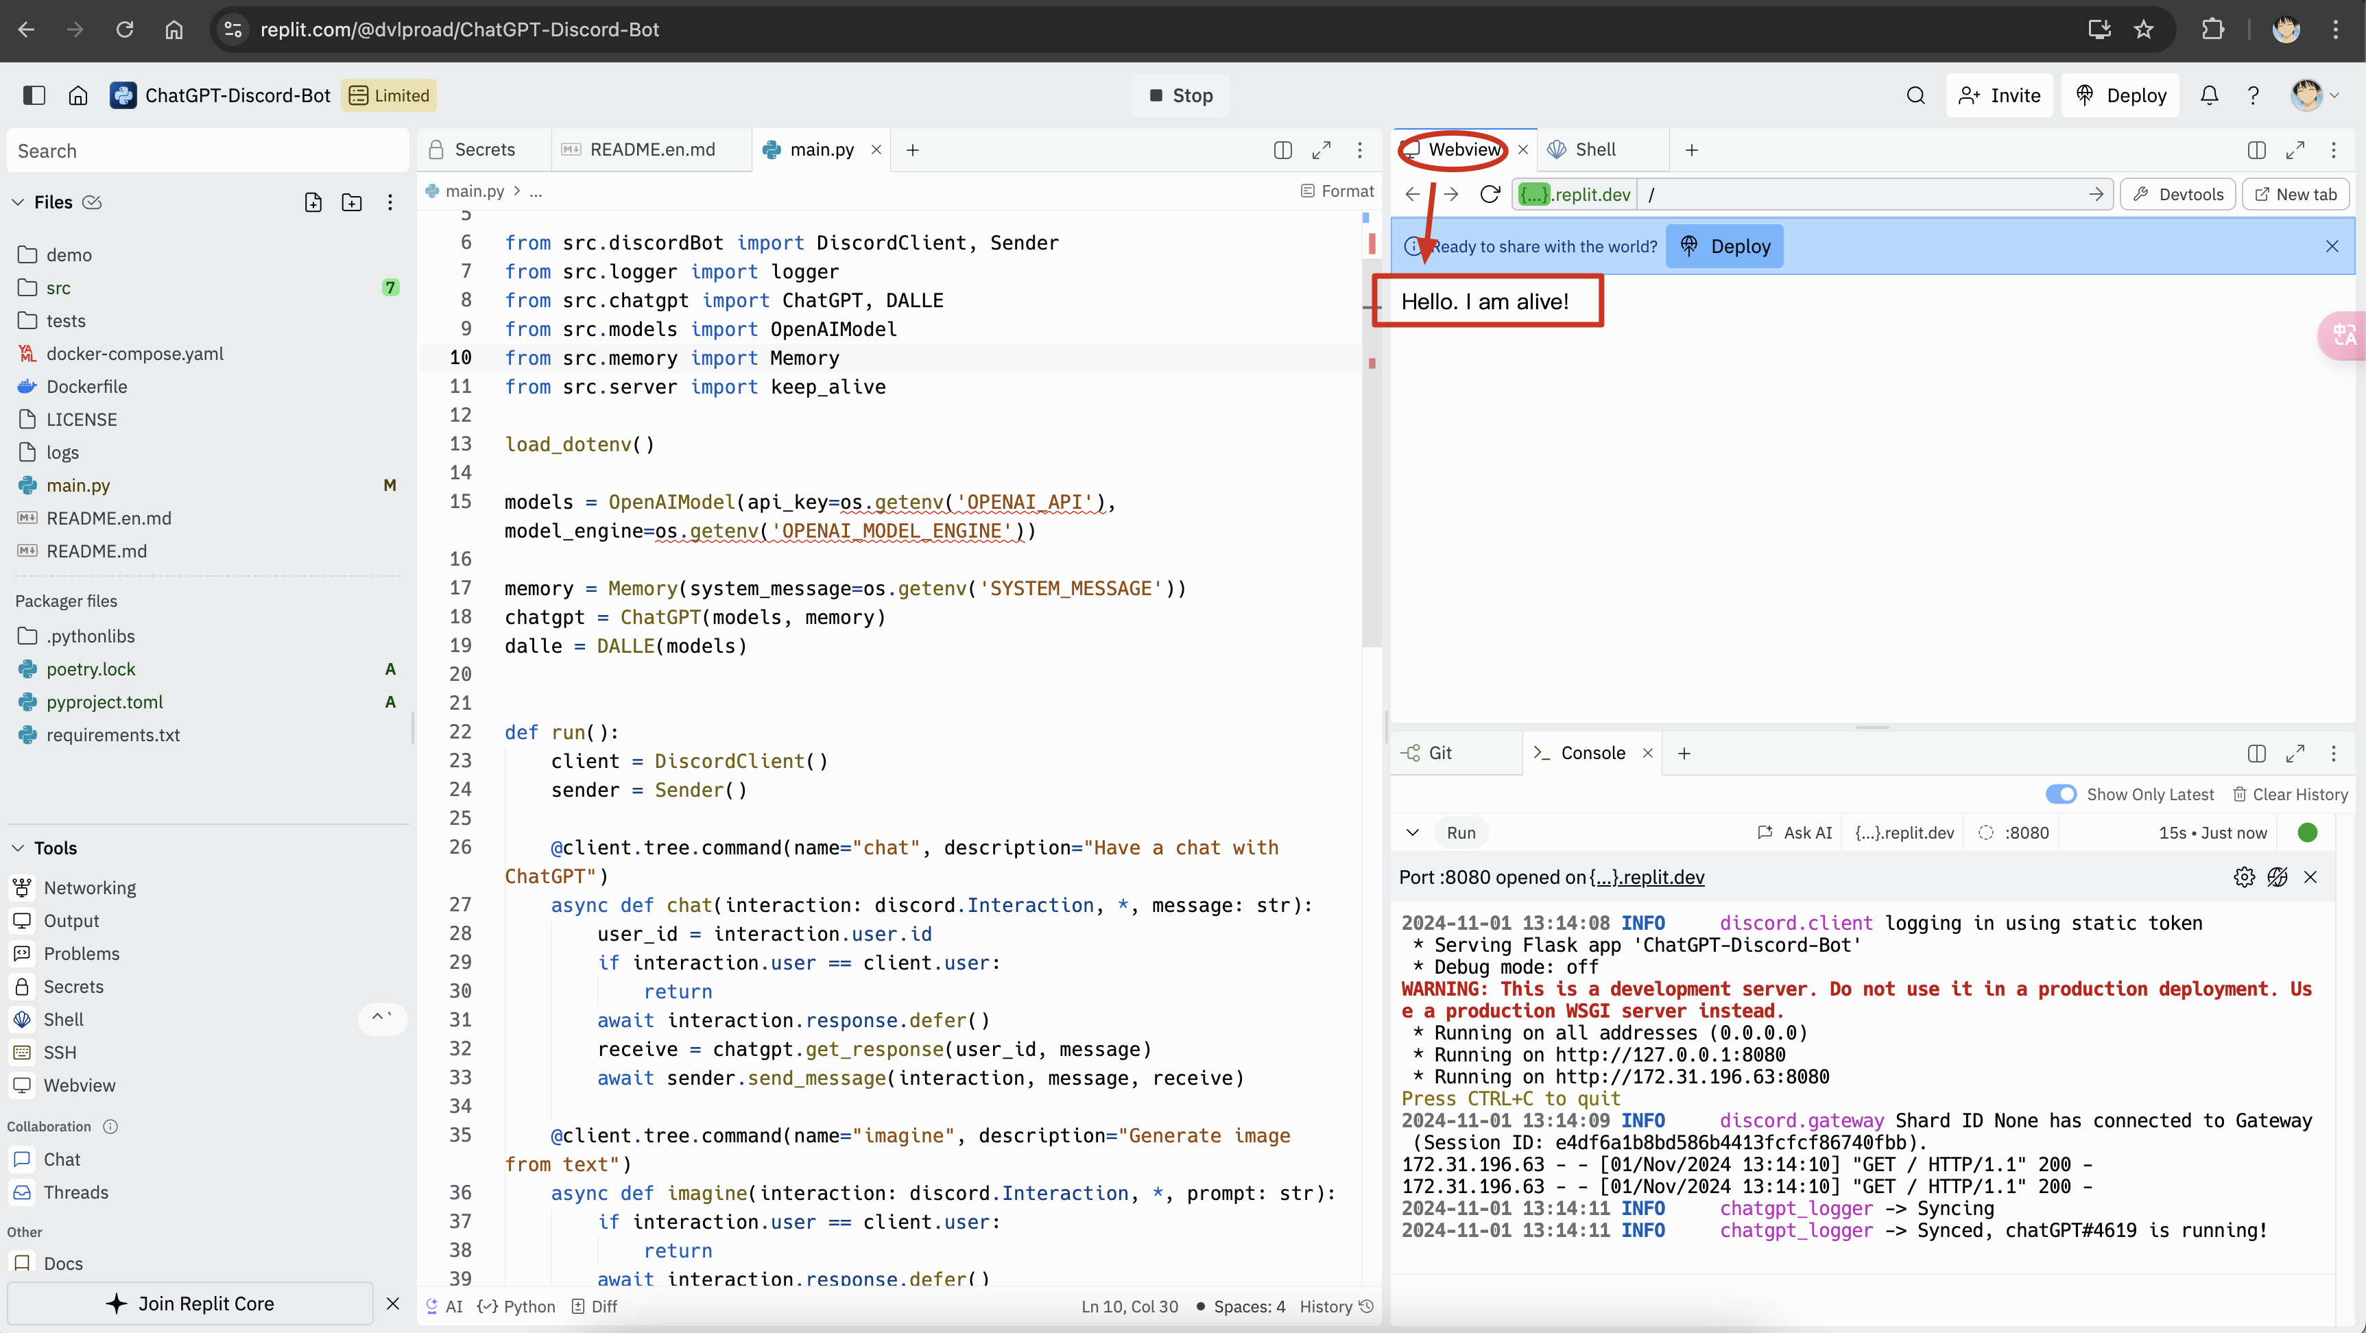
Task: Add new tab beside Shell
Action: point(1692,149)
